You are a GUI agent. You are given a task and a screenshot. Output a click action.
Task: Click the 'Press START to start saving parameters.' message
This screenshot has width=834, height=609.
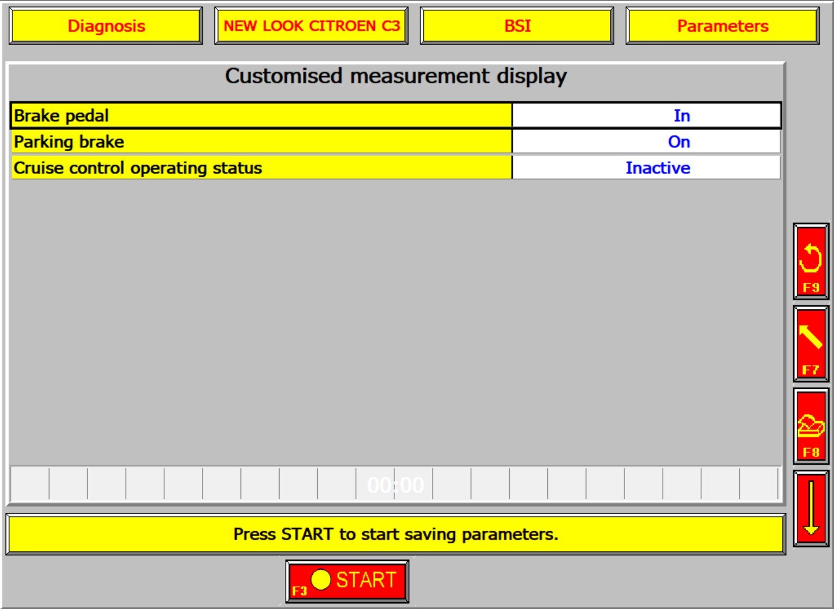click(x=396, y=535)
